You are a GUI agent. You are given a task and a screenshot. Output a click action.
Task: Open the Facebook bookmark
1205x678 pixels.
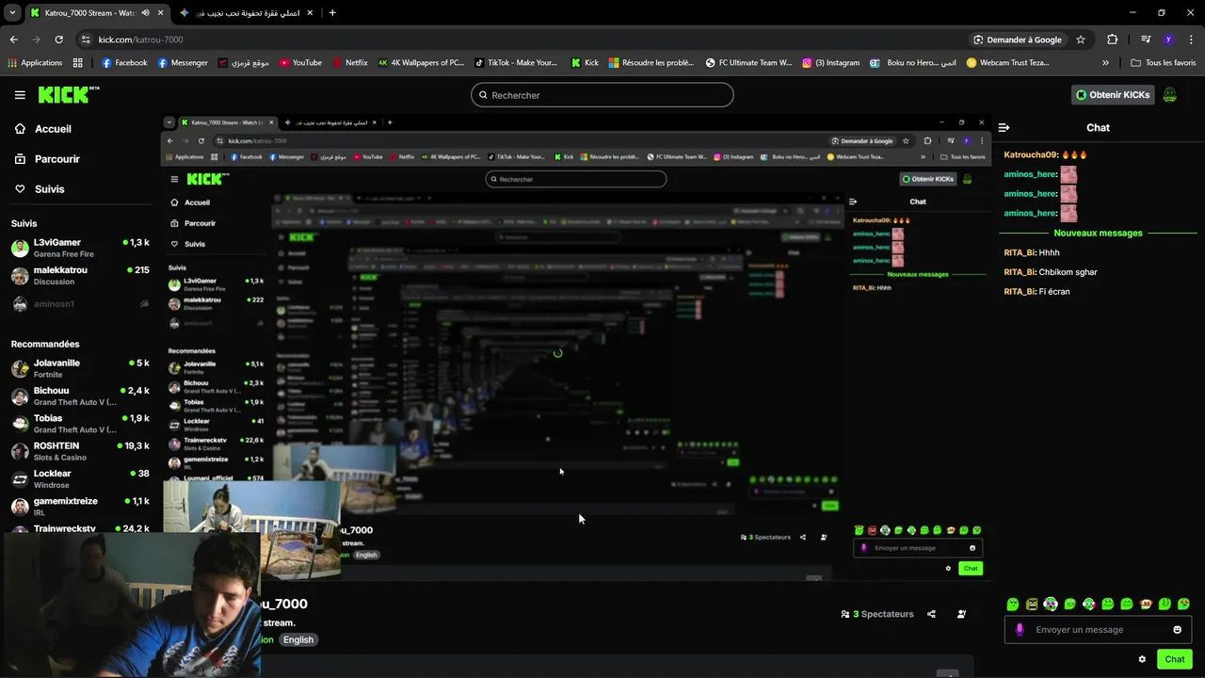[x=124, y=63]
